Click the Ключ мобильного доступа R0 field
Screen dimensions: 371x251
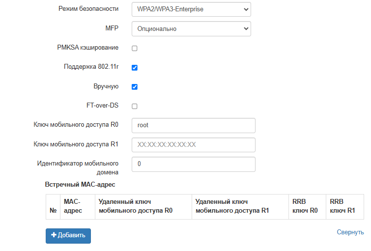[194, 125]
